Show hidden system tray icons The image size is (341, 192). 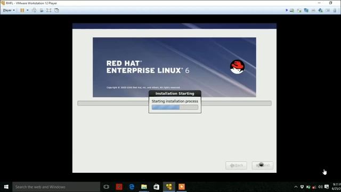coord(296,187)
